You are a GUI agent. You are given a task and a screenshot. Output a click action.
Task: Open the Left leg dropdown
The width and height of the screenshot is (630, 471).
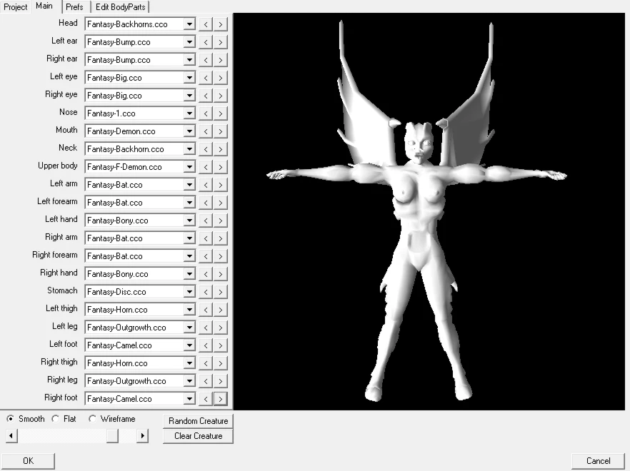coord(189,328)
